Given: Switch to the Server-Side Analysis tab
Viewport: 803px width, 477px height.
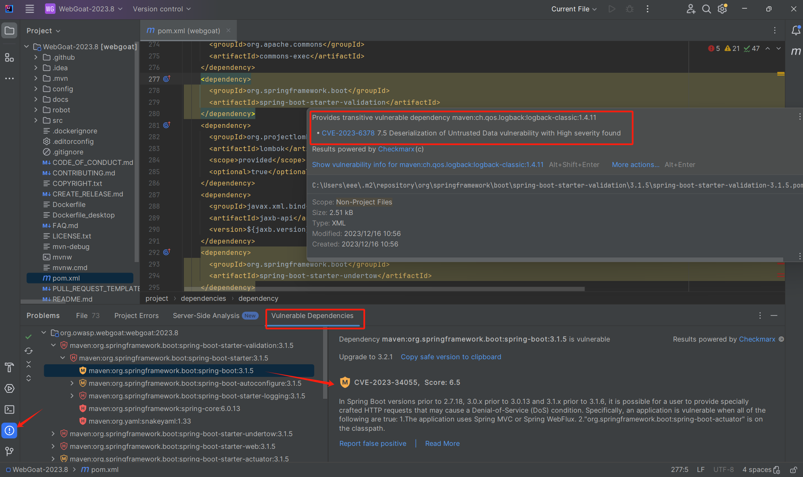Looking at the screenshot, I should click(x=215, y=315).
